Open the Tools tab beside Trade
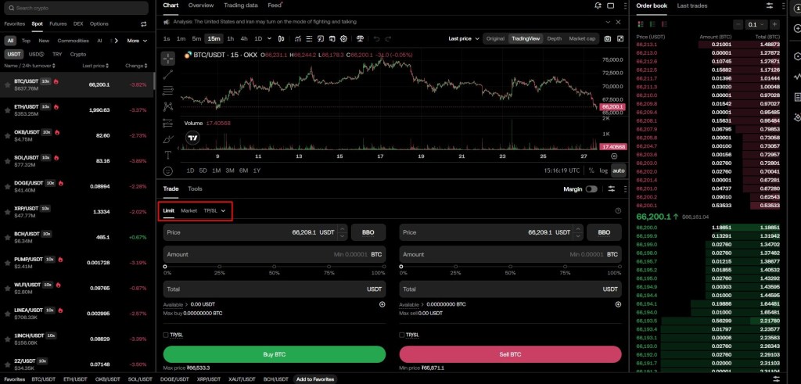 tap(195, 189)
